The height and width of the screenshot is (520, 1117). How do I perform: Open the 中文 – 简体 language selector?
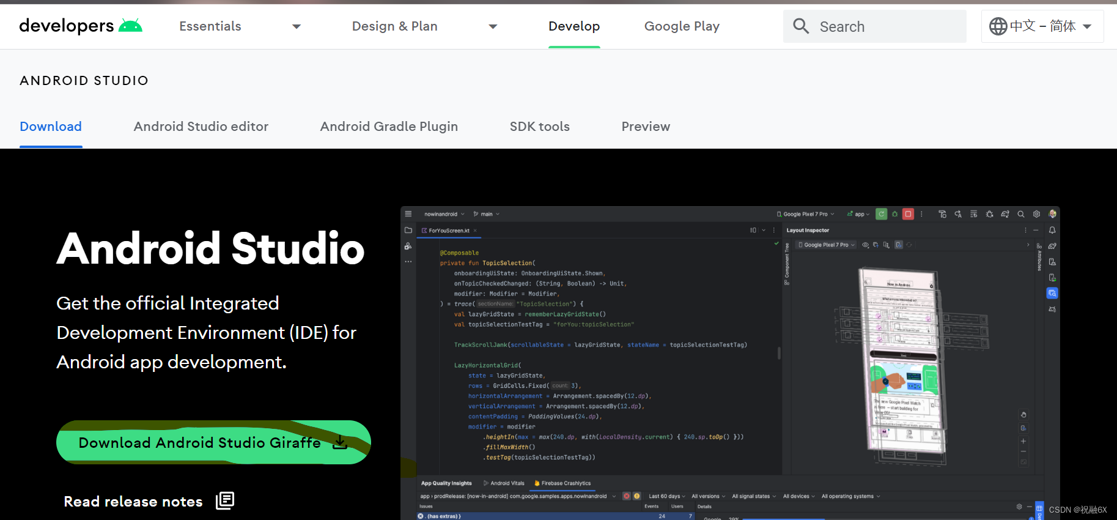point(1042,26)
